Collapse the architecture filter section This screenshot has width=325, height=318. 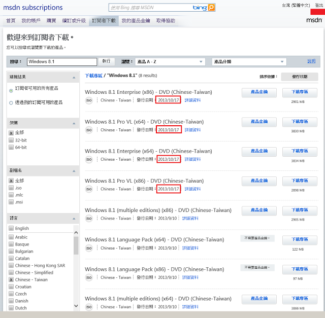coord(43,123)
